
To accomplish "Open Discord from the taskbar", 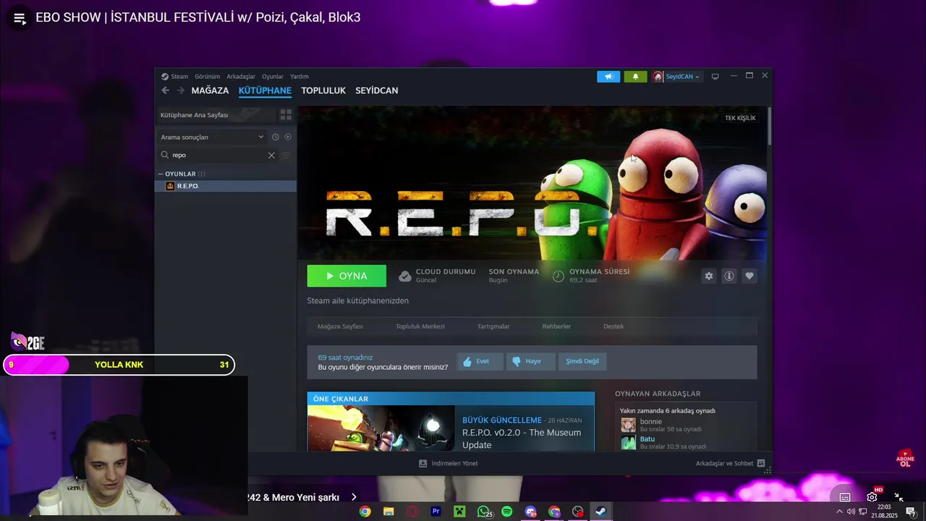I will coord(530,512).
